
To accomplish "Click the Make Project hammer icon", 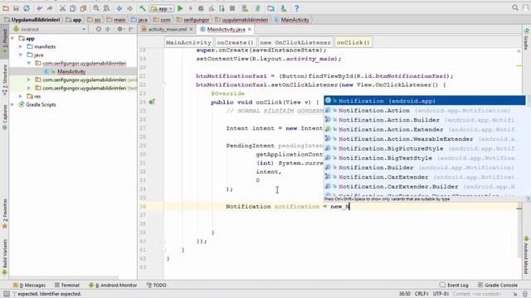I will (x=143, y=8).
